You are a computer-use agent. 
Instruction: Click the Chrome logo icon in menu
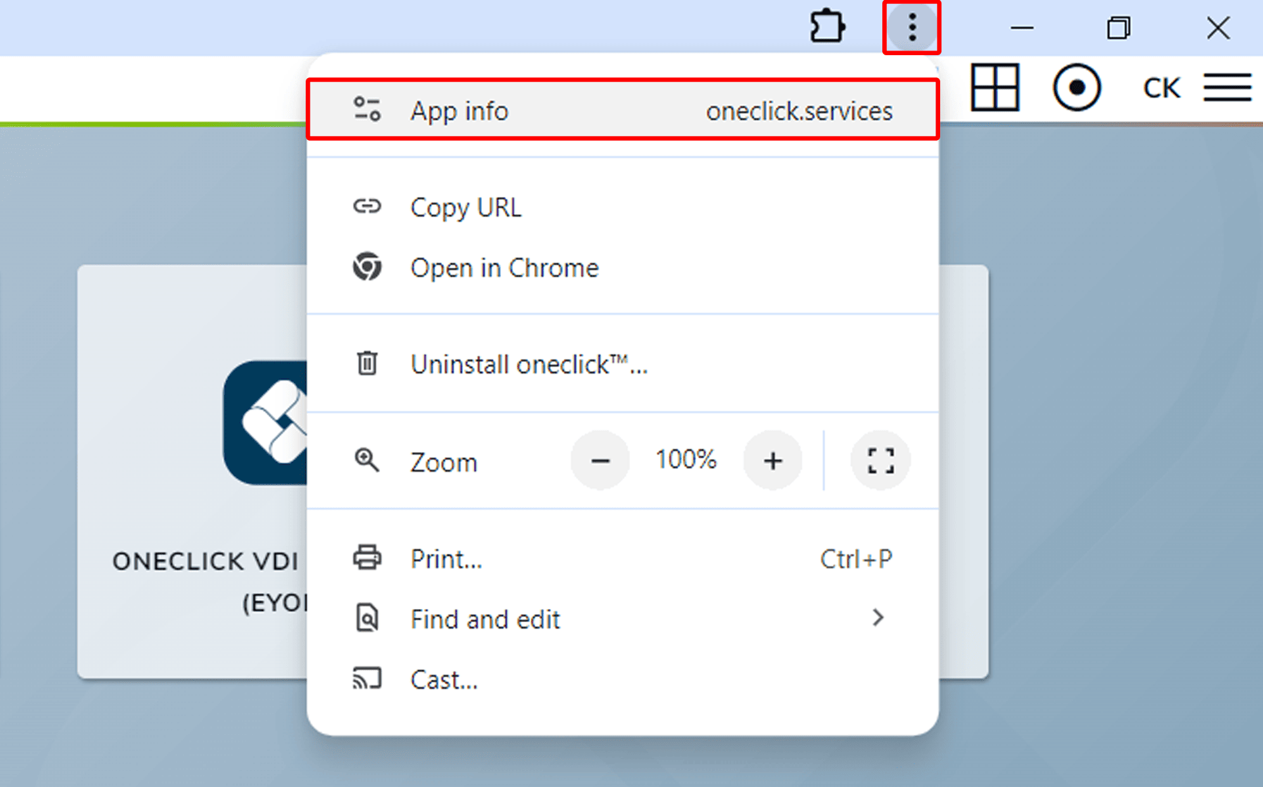pyautogui.click(x=367, y=267)
